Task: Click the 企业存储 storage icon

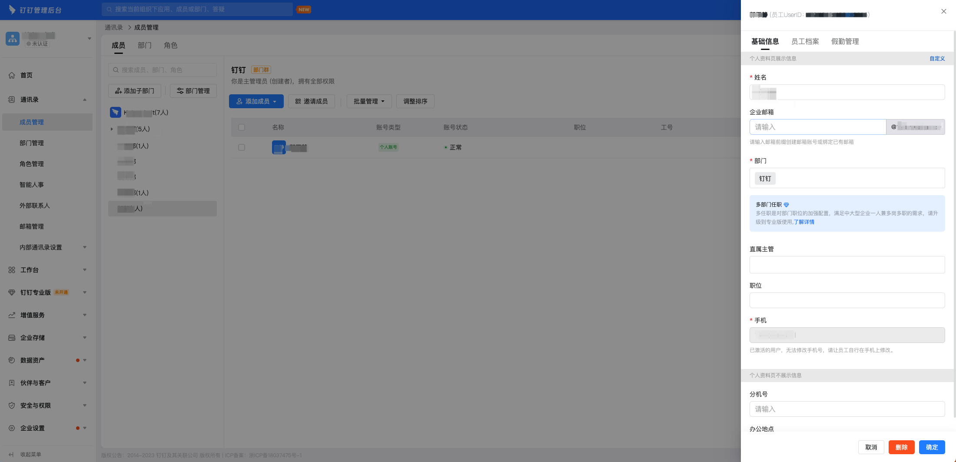Action: tap(12, 338)
